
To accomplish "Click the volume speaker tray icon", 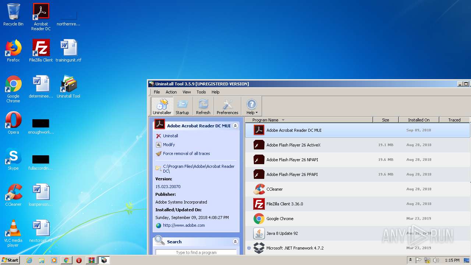I will (436, 260).
